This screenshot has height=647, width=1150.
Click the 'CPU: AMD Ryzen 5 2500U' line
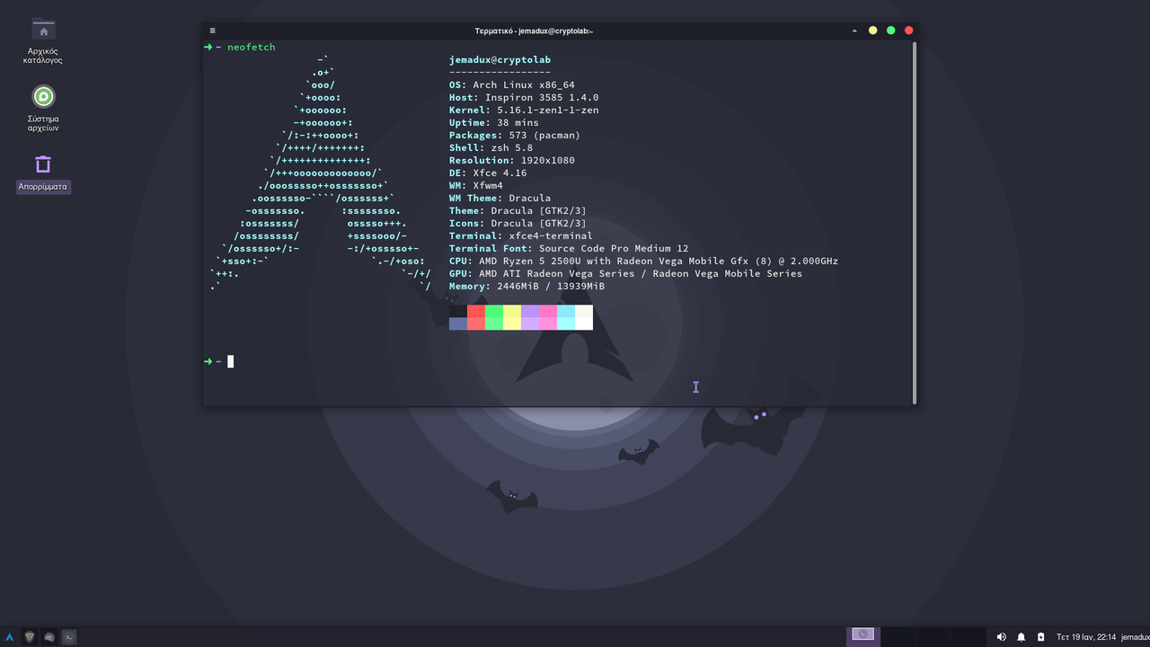coord(644,261)
